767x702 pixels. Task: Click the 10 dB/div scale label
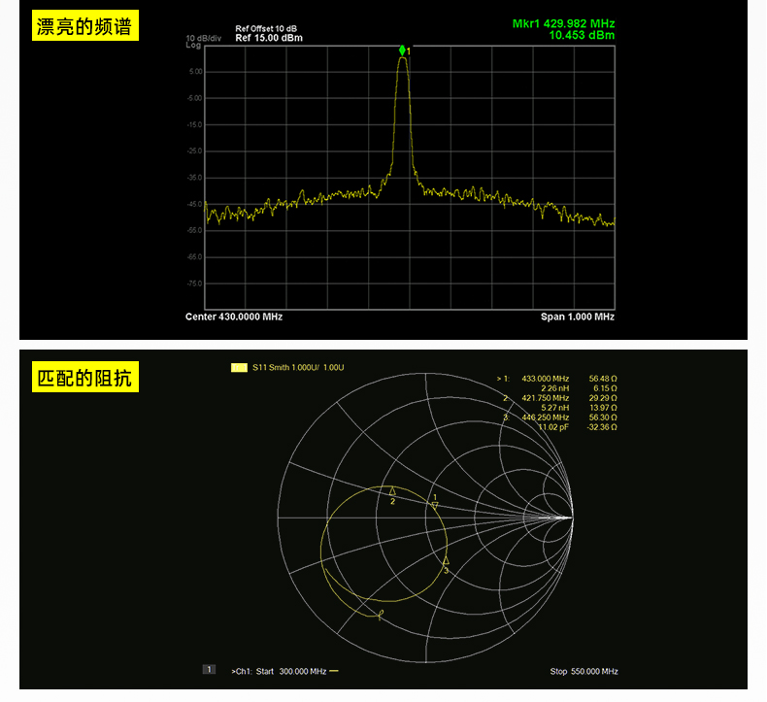click(204, 38)
